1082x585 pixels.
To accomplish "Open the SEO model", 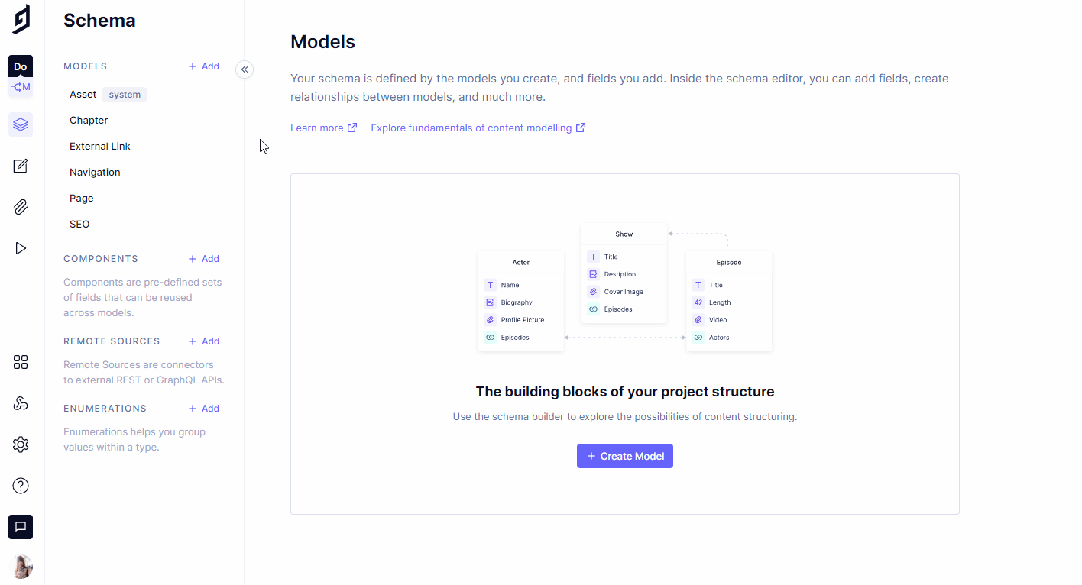I will point(79,224).
